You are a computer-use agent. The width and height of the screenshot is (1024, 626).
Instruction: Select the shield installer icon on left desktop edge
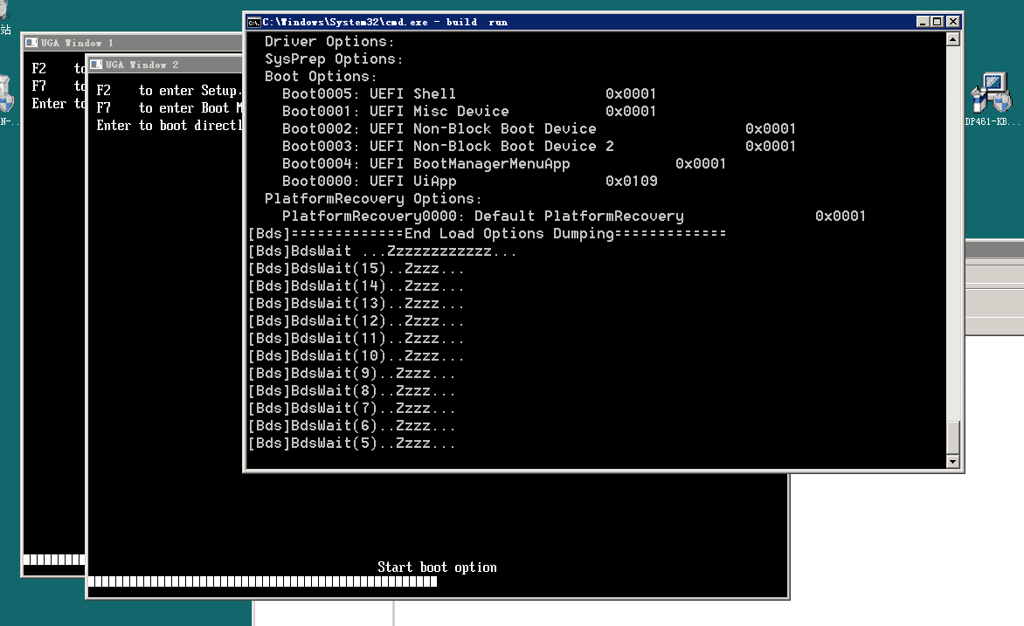[x=5, y=94]
